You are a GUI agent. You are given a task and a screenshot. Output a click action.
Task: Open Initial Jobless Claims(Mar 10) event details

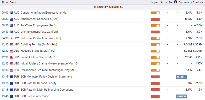click(40, 57)
